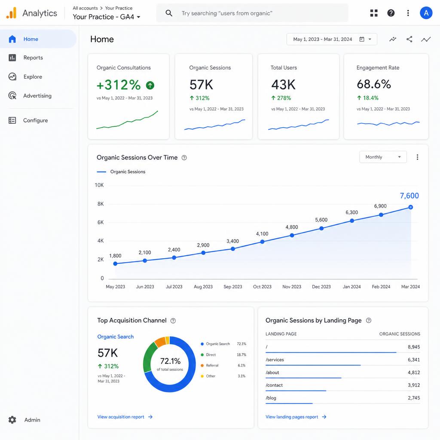Click the Home sidebar icon
The width and height of the screenshot is (440, 440).
12,39
